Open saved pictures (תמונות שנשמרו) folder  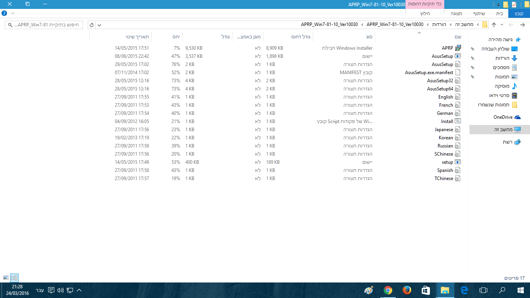coord(498,105)
